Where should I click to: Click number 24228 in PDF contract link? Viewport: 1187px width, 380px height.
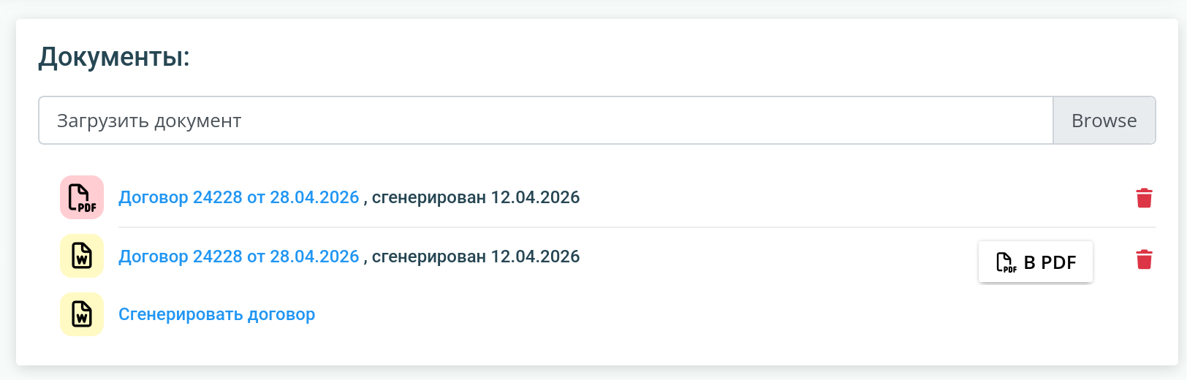click(217, 197)
